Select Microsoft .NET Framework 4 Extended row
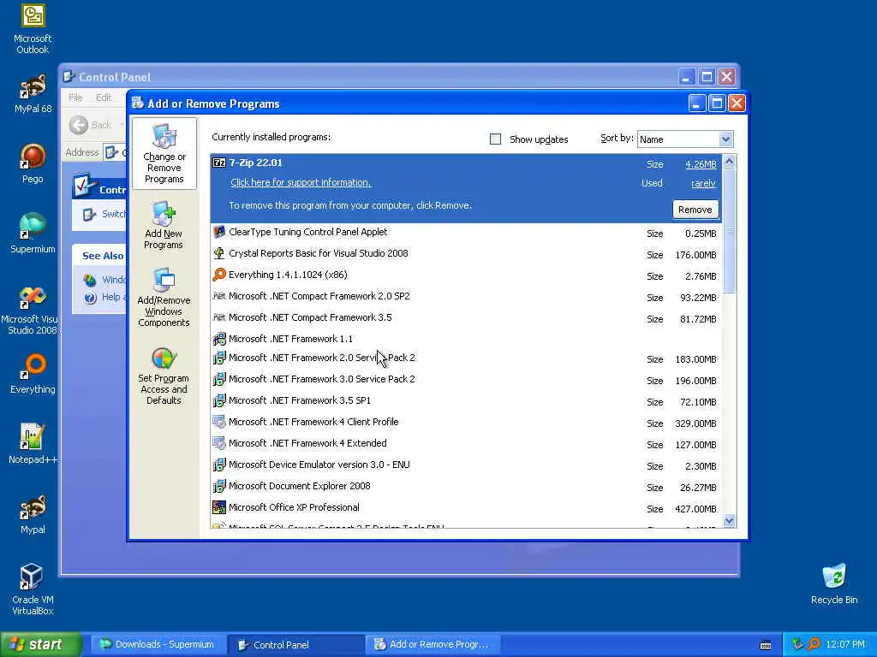This screenshot has width=877, height=657. pos(467,444)
